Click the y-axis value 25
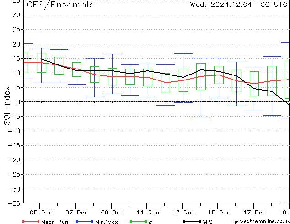 point(16,29)
